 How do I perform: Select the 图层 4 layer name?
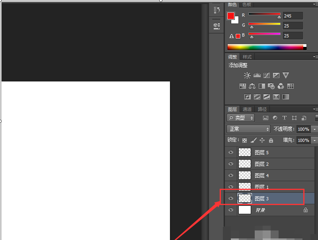click(x=261, y=175)
